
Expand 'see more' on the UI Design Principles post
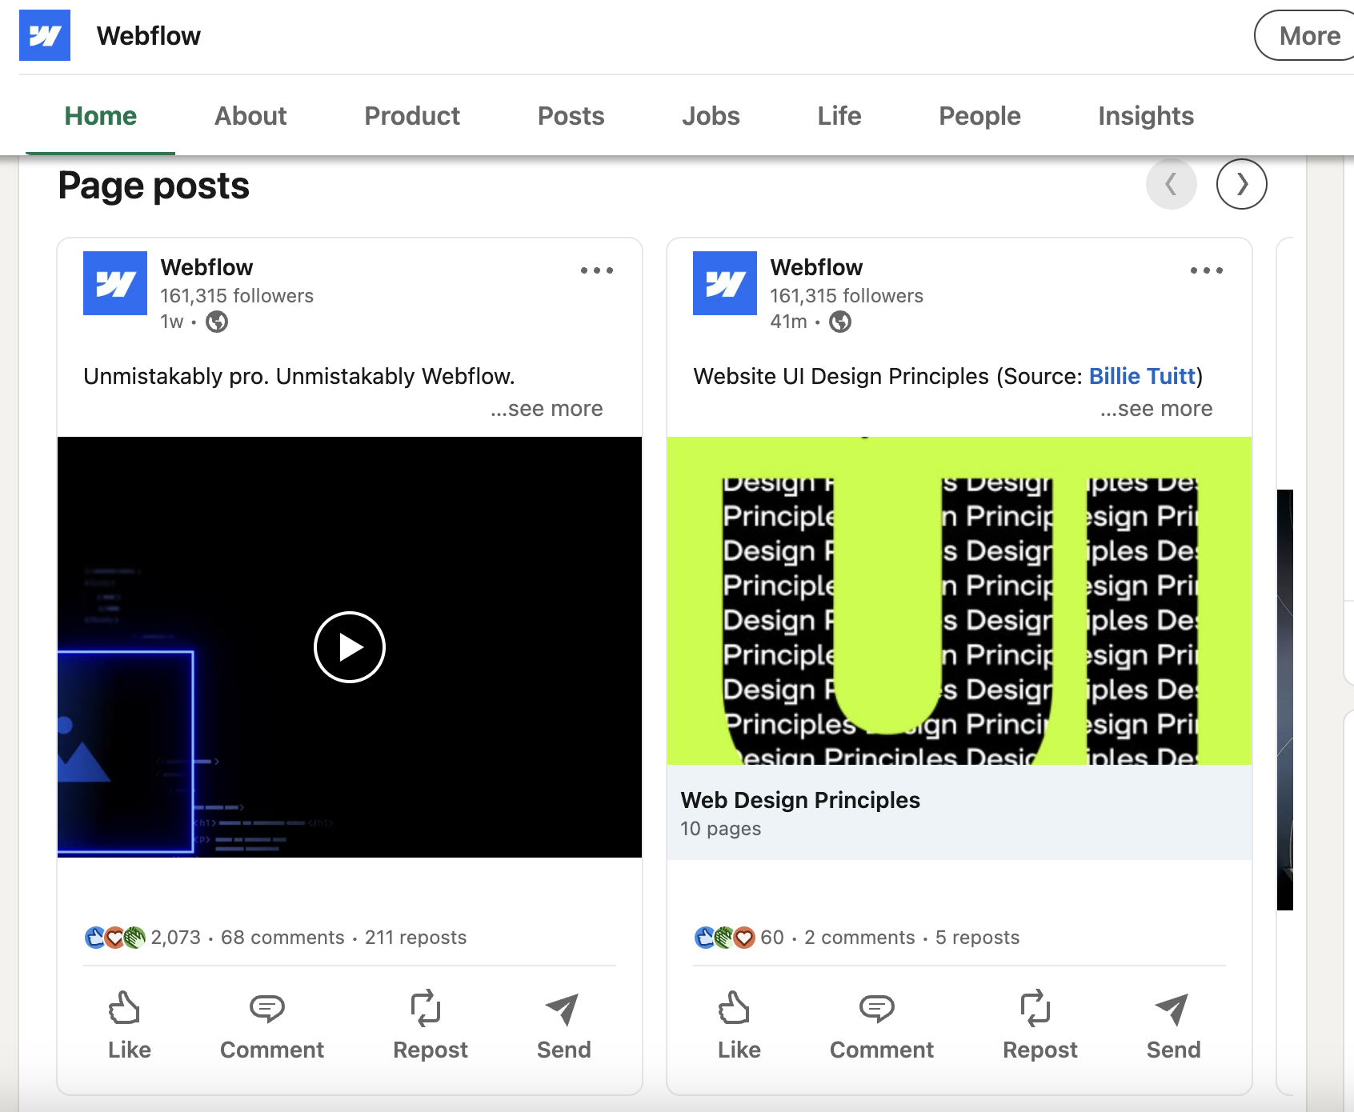pyautogui.click(x=1156, y=409)
